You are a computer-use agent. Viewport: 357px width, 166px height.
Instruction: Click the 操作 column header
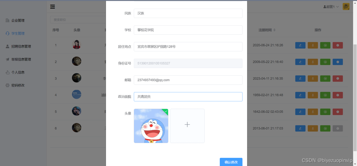(x=318, y=30)
